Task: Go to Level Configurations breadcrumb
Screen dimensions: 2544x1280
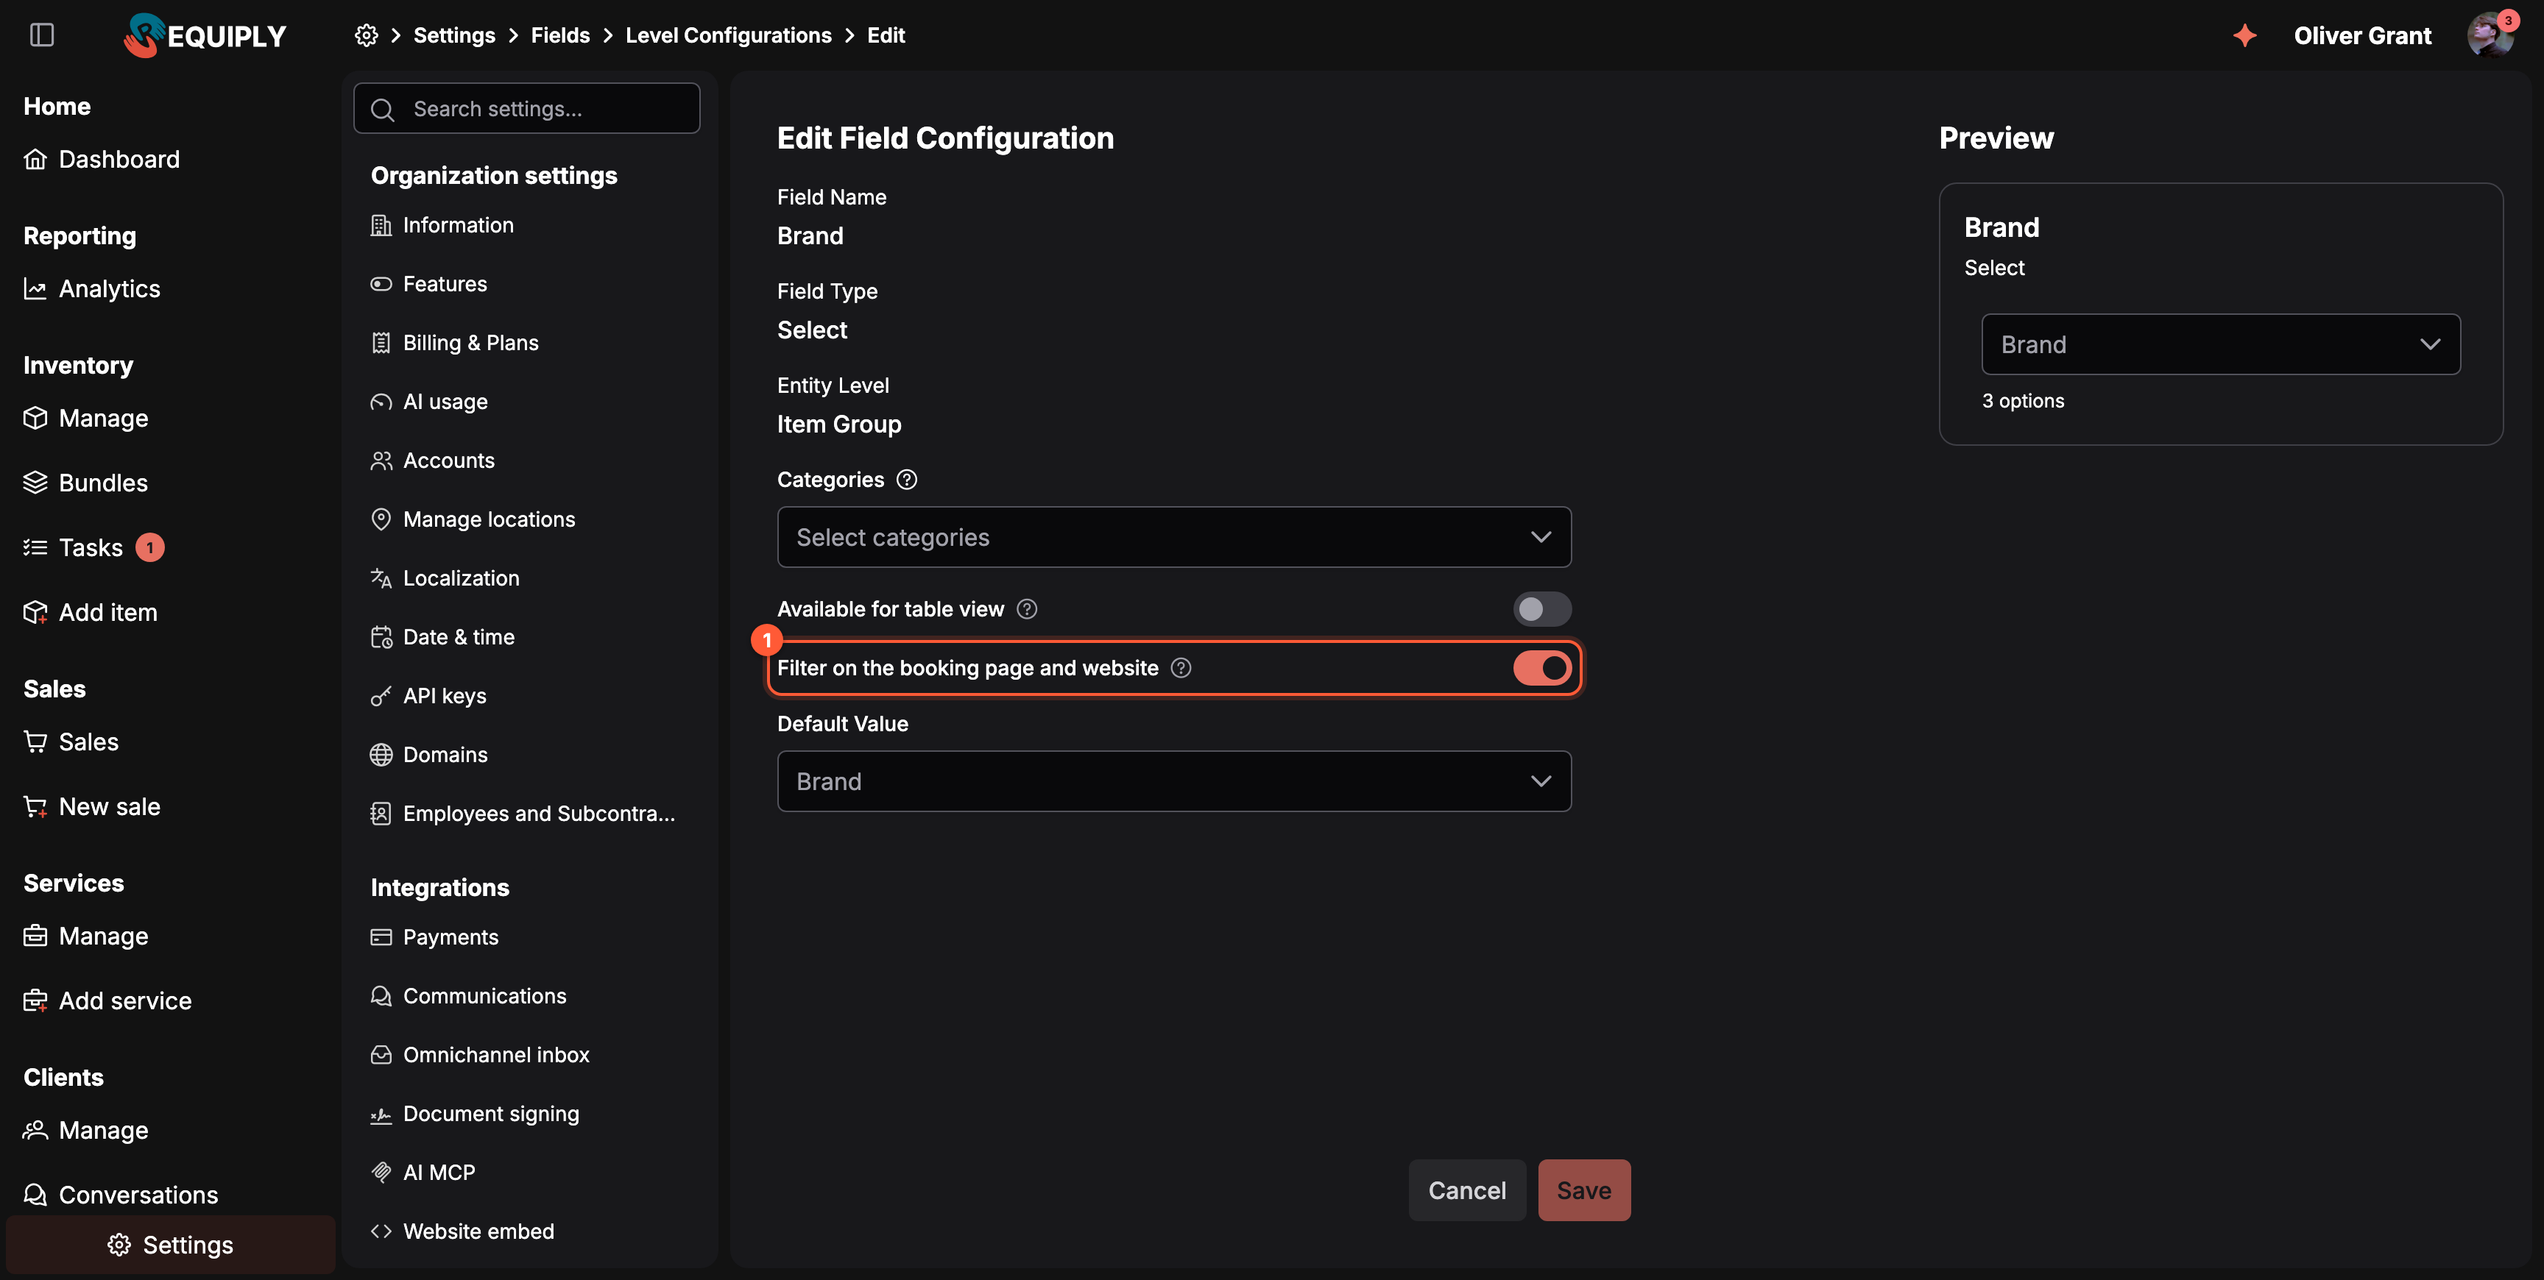Action: (x=728, y=35)
